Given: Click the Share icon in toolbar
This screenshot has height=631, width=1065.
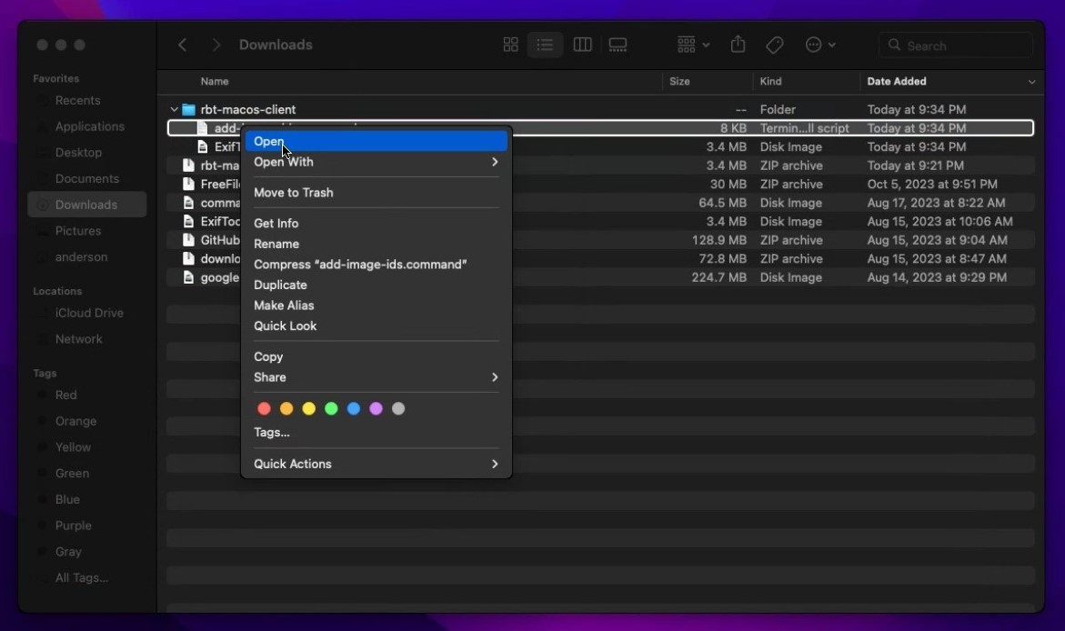Looking at the screenshot, I should [738, 45].
